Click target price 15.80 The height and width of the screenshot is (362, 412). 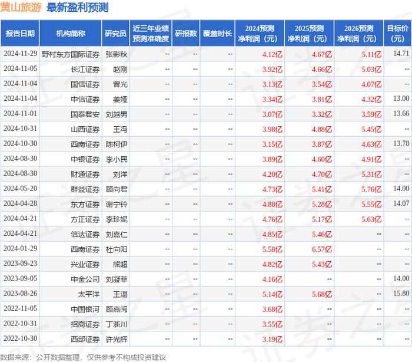[401, 294]
